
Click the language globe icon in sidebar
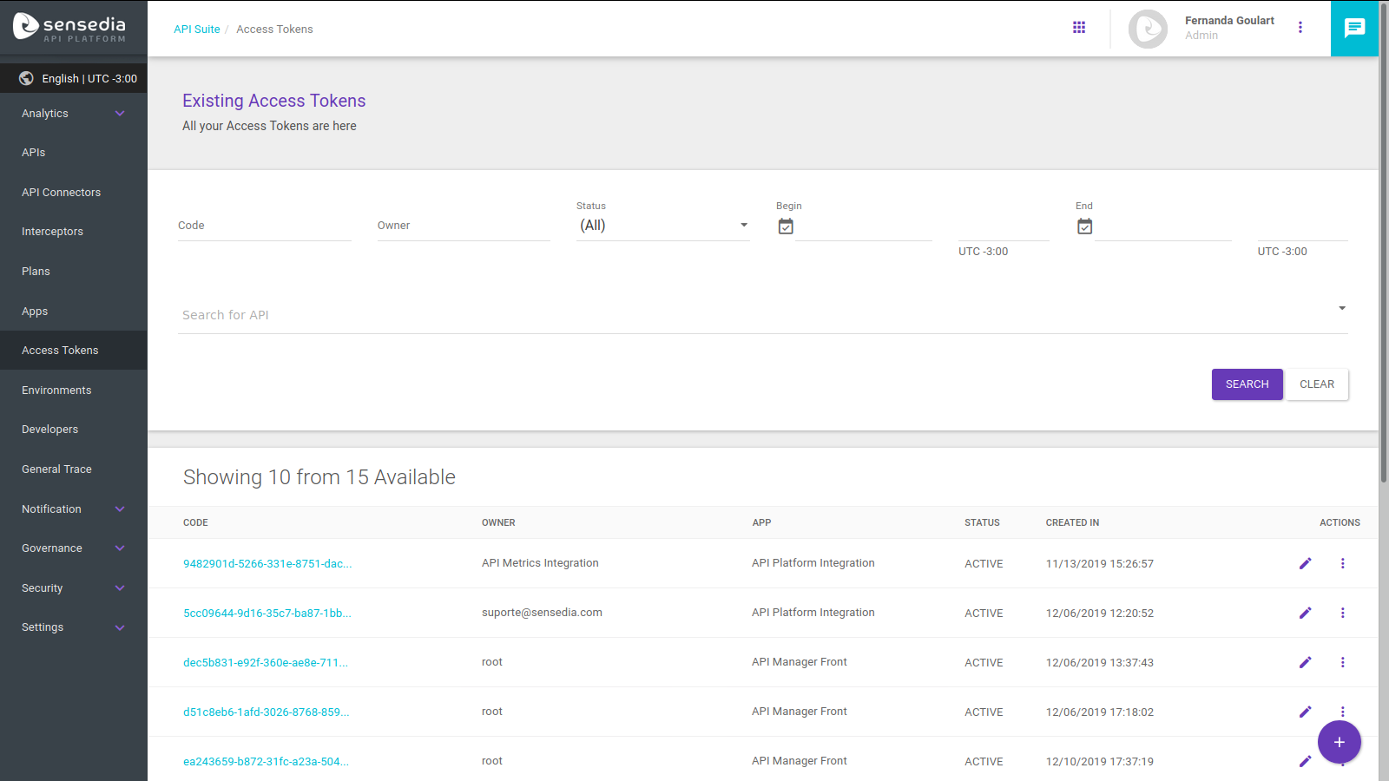(26, 78)
